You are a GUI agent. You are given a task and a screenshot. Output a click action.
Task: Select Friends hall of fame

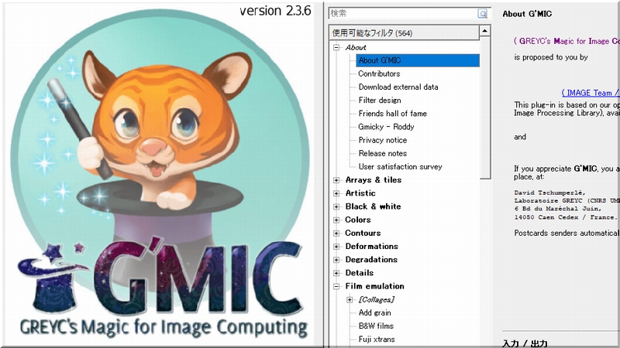tap(393, 114)
